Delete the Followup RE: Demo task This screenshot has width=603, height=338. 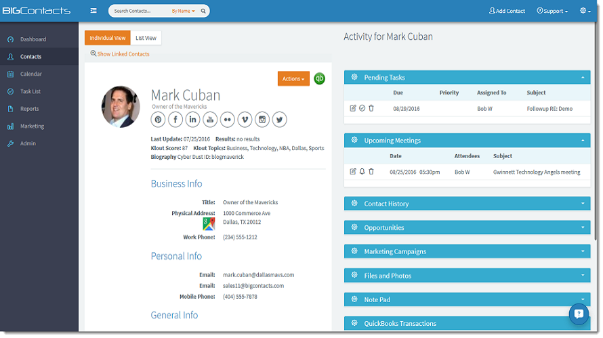[x=371, y=109]
